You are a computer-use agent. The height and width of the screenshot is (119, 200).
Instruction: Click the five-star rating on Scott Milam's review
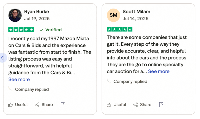point(120,29)
